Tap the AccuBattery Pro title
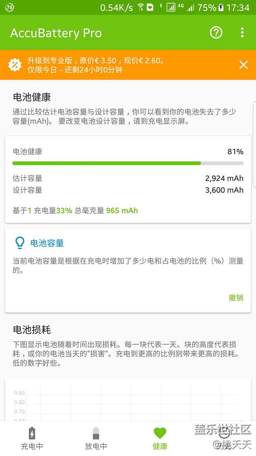Viewport: 256px width, 456px height. coord(56,33)
